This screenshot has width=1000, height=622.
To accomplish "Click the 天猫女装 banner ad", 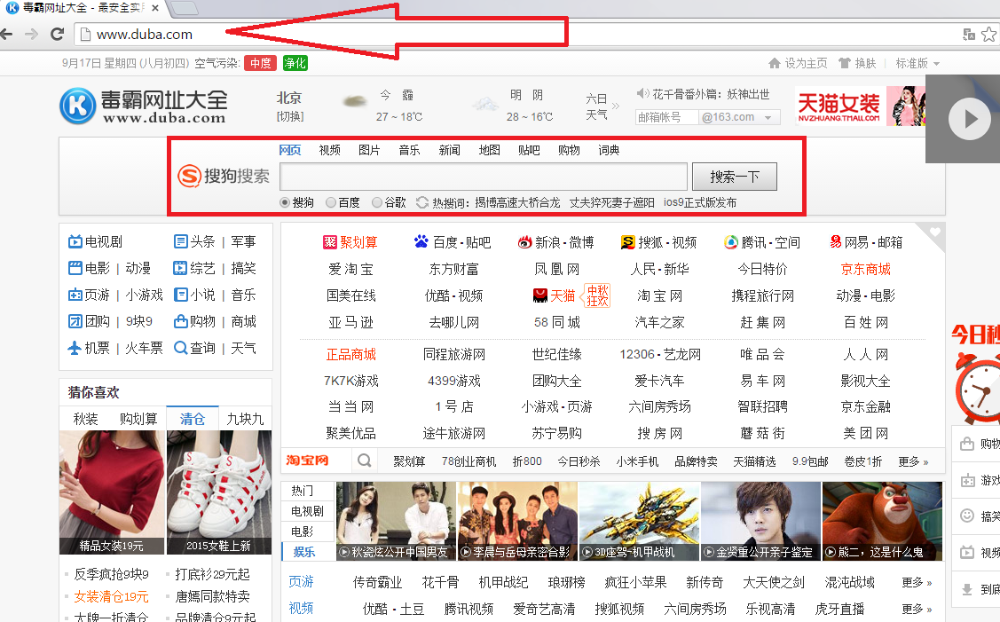I will [861, 106].
